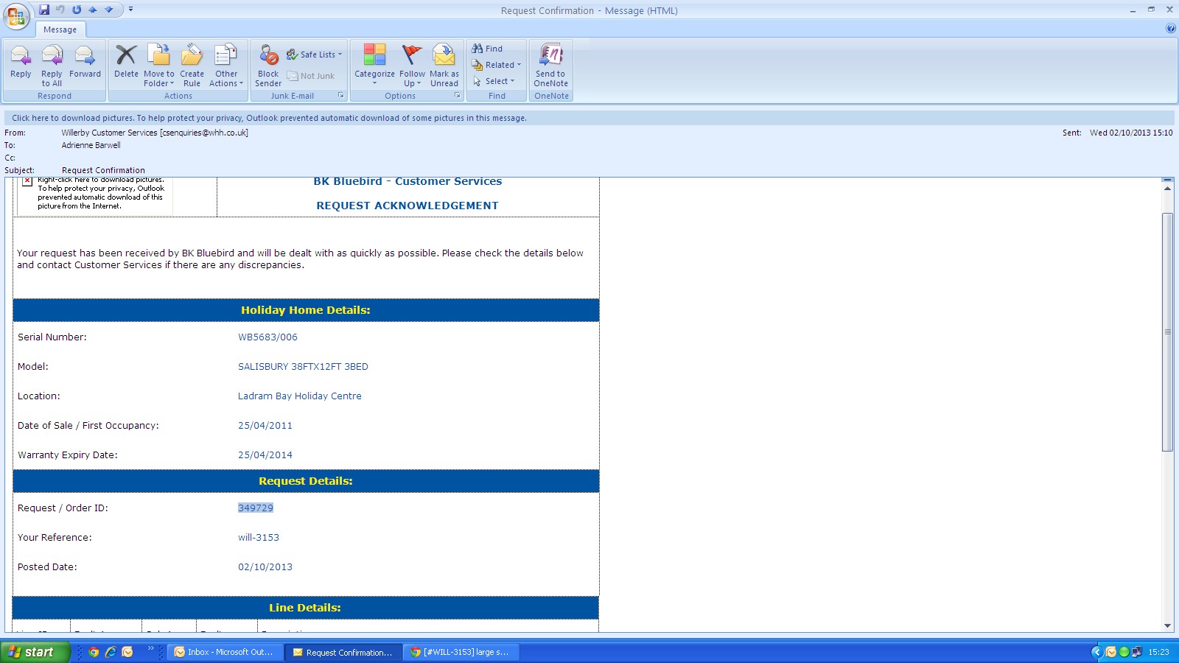Viewport: 1179px width, 663px height.
Task: Click the Warranty Expiry Date 25/04/2014
Action: point(265,455)
